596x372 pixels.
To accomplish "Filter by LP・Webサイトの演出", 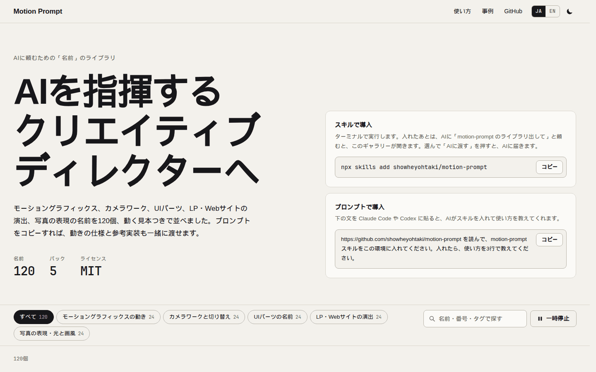I will (349, 317).
